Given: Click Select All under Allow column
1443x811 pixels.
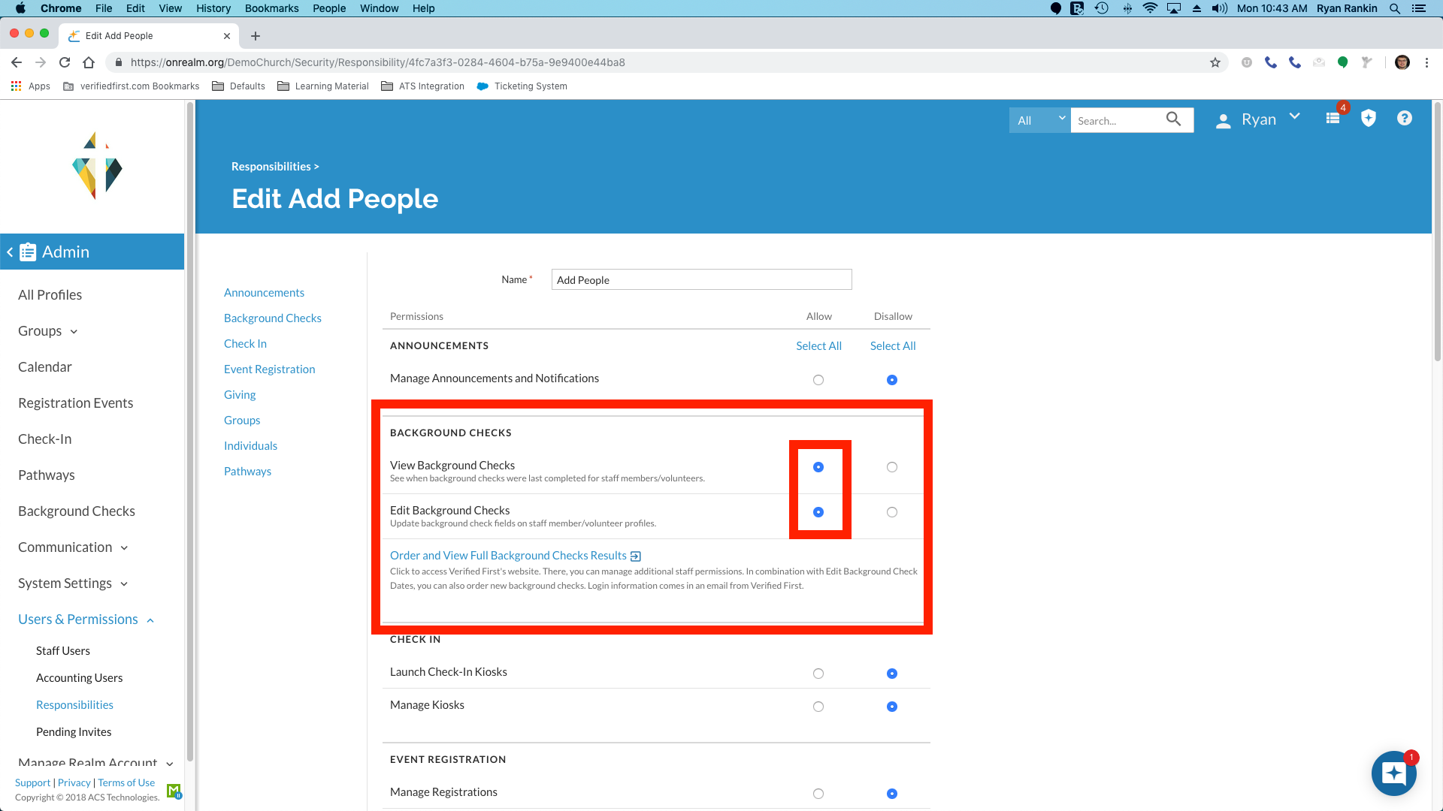Looking at the screenshot, I should 818,346.
